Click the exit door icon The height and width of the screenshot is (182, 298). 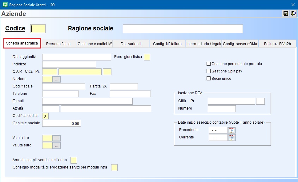293,14
